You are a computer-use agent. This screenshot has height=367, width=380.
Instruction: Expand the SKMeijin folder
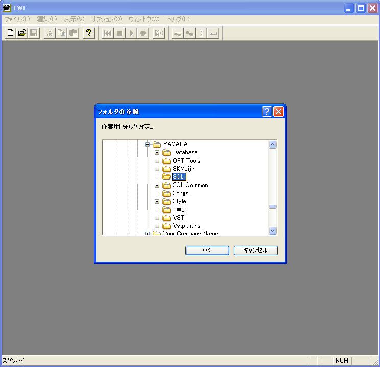(157, 169)
